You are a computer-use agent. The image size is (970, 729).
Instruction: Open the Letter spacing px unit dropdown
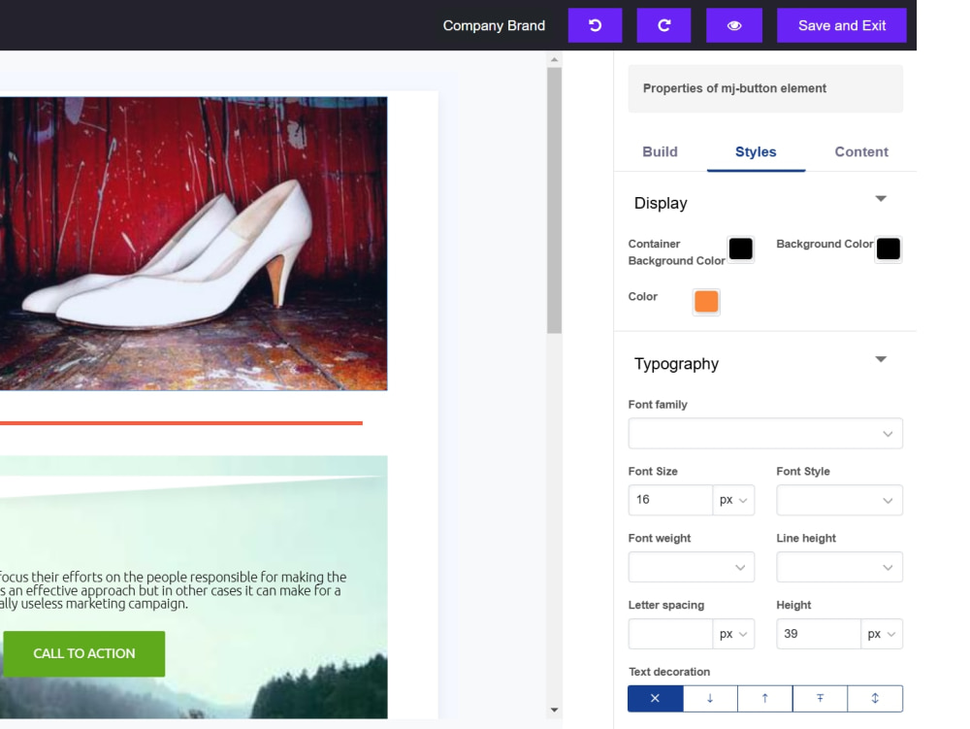coord(733,634)
